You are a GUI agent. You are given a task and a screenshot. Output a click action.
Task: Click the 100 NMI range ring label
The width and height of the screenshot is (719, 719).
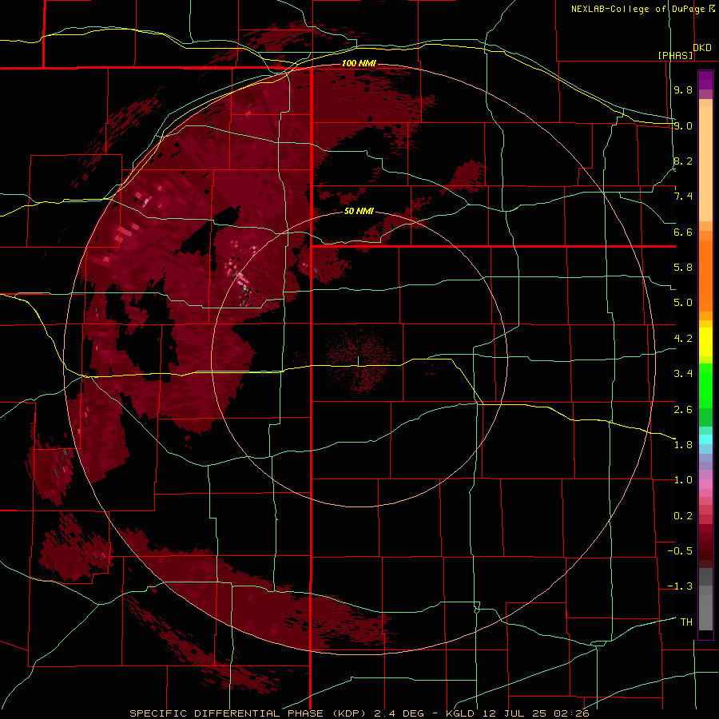coord(359,63)
